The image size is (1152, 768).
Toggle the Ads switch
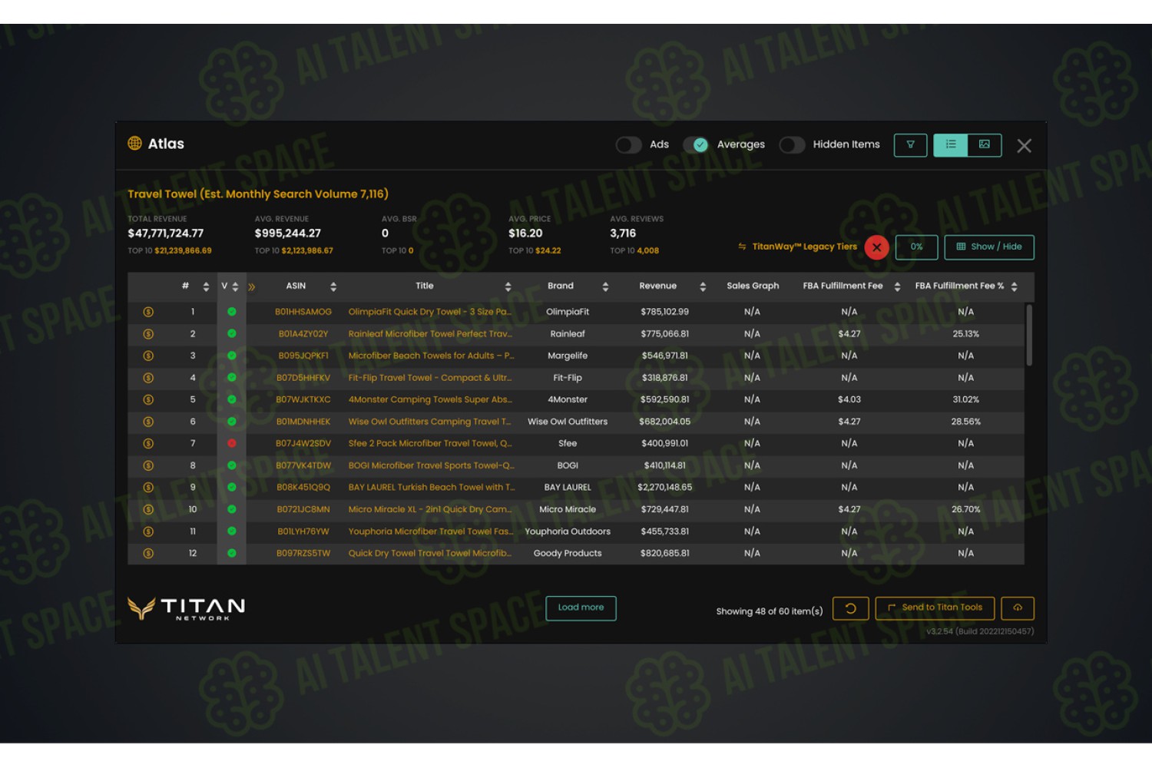coord(628,144)
